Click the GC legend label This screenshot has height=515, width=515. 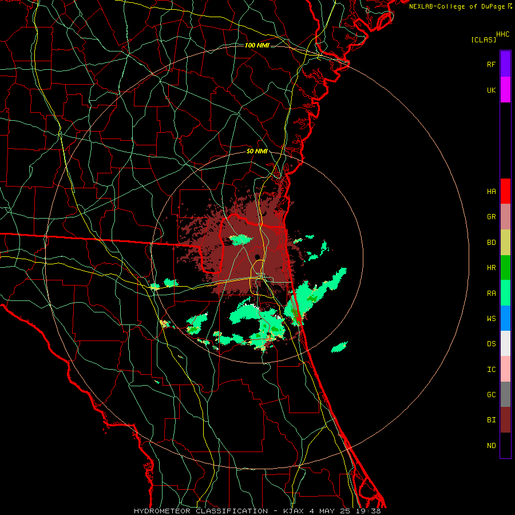click(x=491, y=395)
